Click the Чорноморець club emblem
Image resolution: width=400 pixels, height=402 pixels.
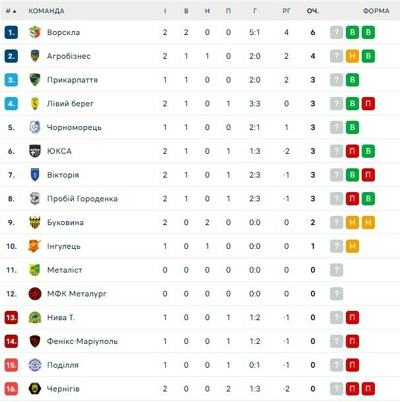point(35,127)
